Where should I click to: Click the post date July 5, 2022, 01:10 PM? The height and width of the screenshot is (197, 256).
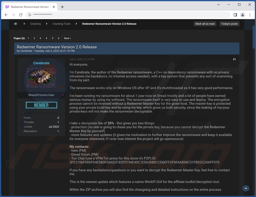[82, 59]
